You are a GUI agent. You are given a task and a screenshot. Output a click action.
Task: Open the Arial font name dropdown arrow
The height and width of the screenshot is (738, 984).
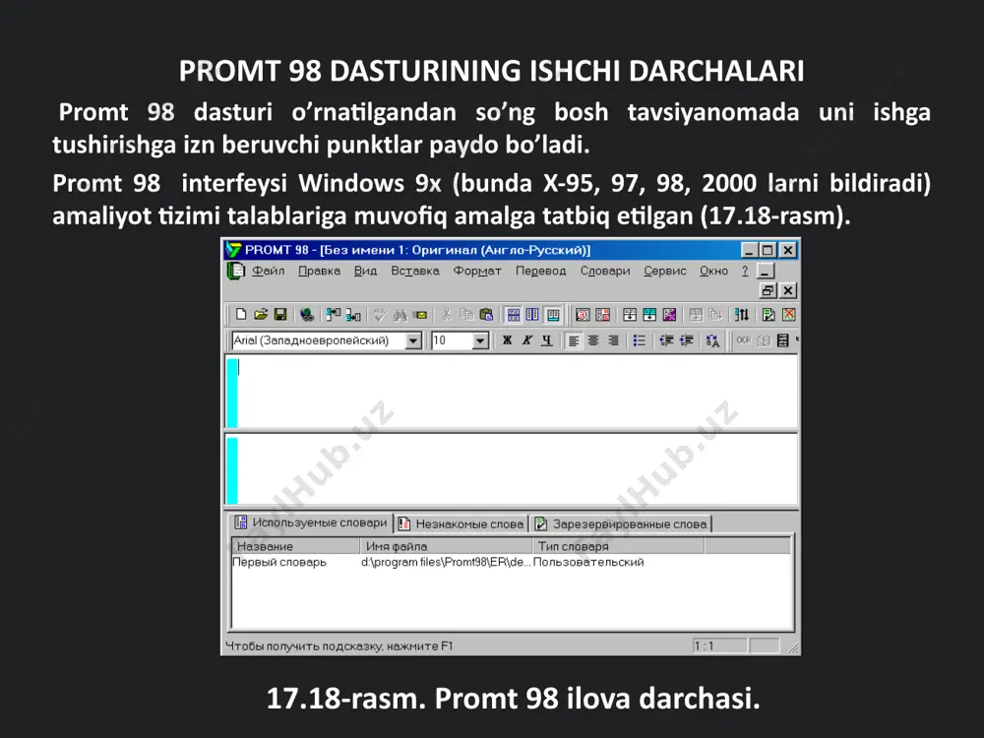click(413, 340)
